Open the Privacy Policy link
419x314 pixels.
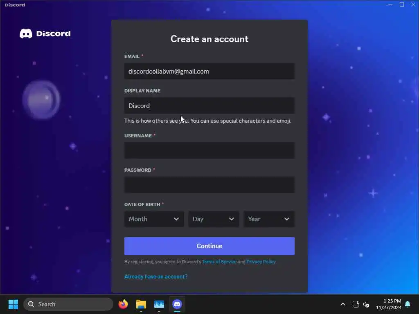click(x=261, y=262)
